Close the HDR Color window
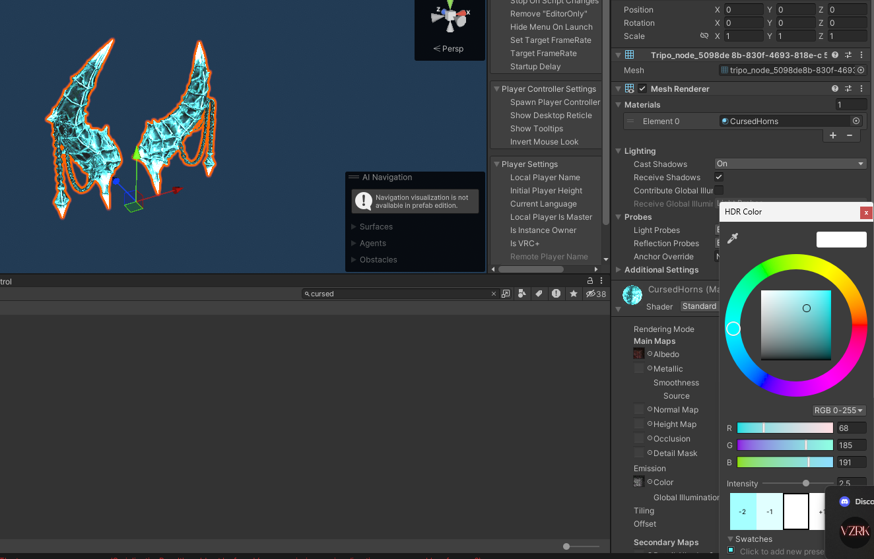 pos(866,212)
